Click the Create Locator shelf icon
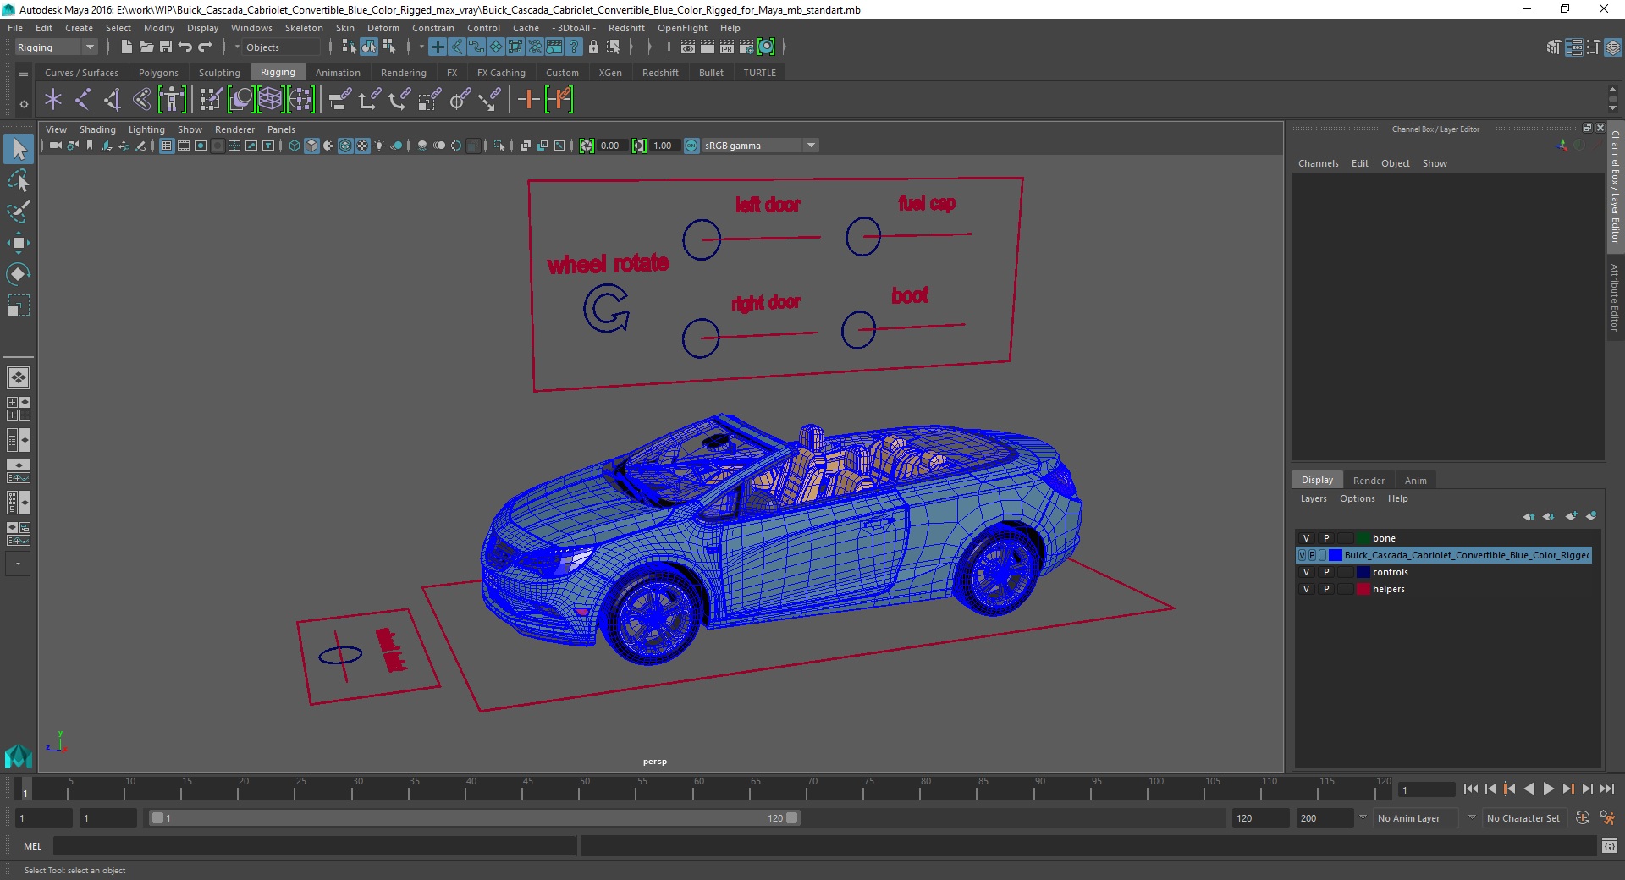Viewport: 1625px width, 880px height. [x=53, y=100]
